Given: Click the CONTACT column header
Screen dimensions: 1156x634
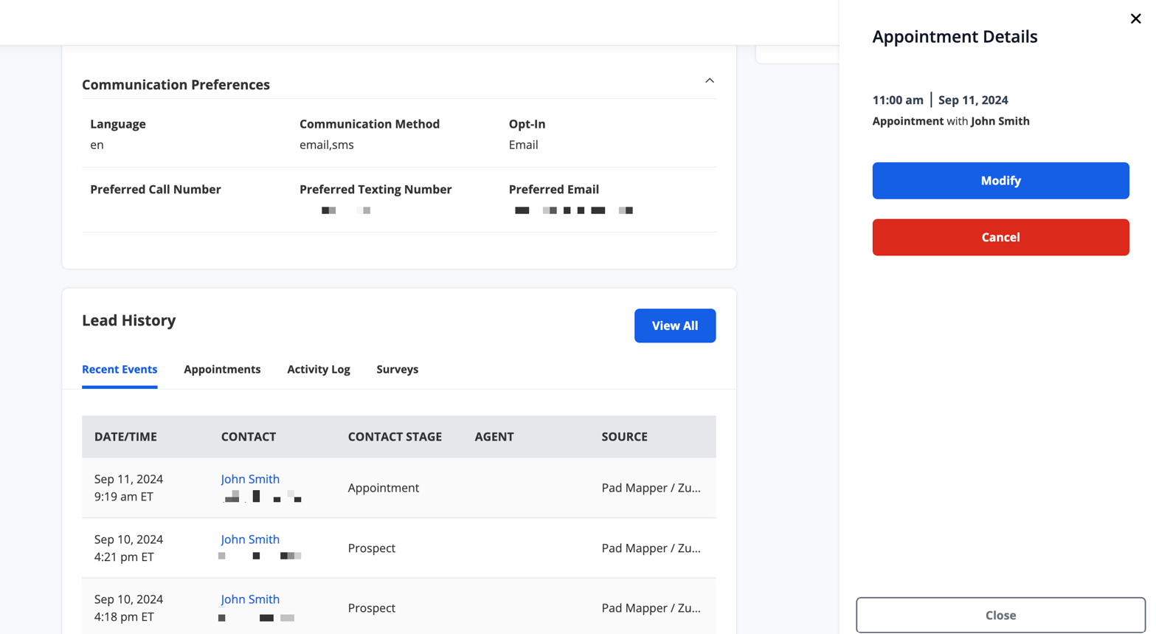Looking at the screenshot, I should pos(249,436).
